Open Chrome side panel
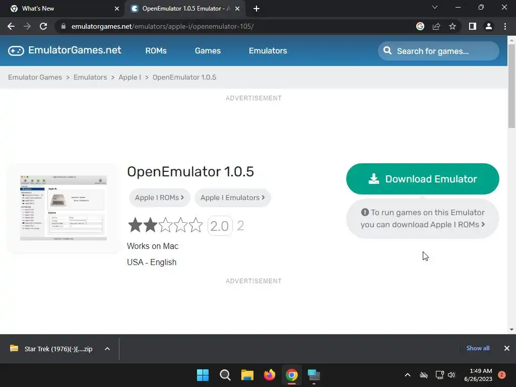The height and width of the screenshot is (387, 516). (473, 26)
